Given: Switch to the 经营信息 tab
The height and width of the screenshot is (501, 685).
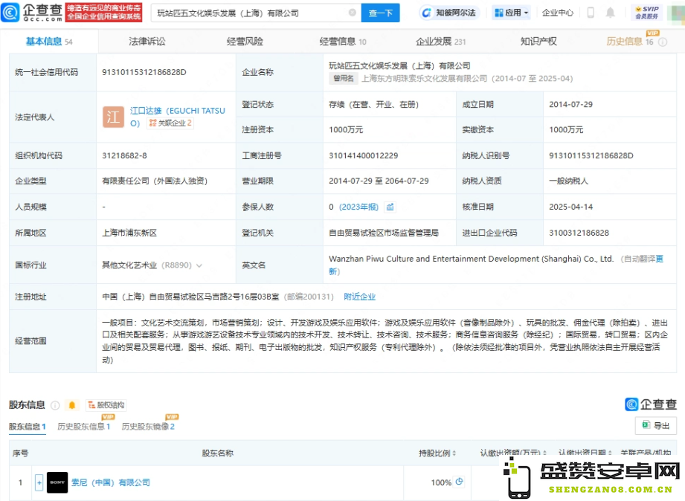Looking at the screenshot, I should coord(343,42).
